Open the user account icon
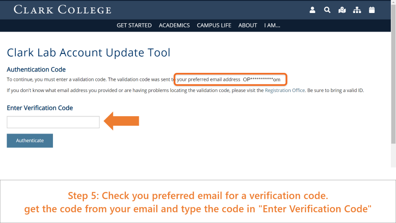Screen dimensions: 396x223 (312, 10)
